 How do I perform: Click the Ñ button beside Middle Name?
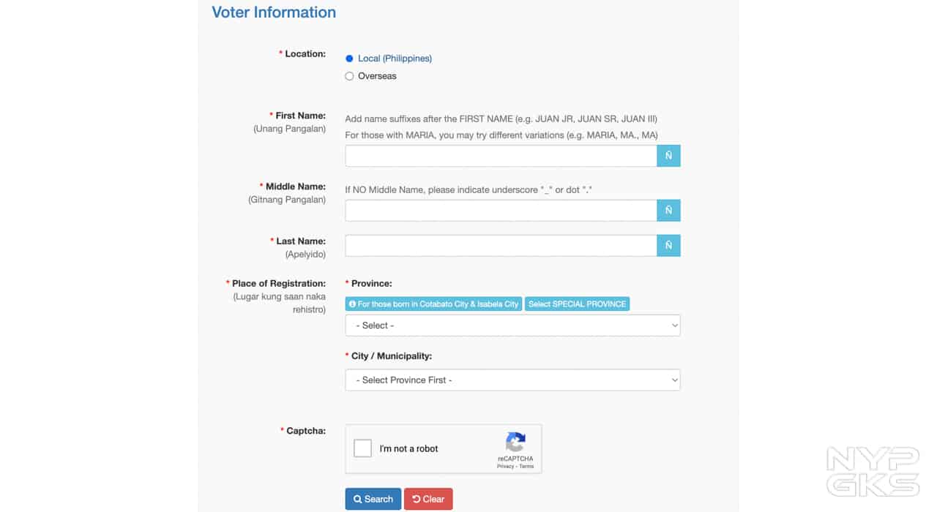pyautogui.click(x=668, y=211)
